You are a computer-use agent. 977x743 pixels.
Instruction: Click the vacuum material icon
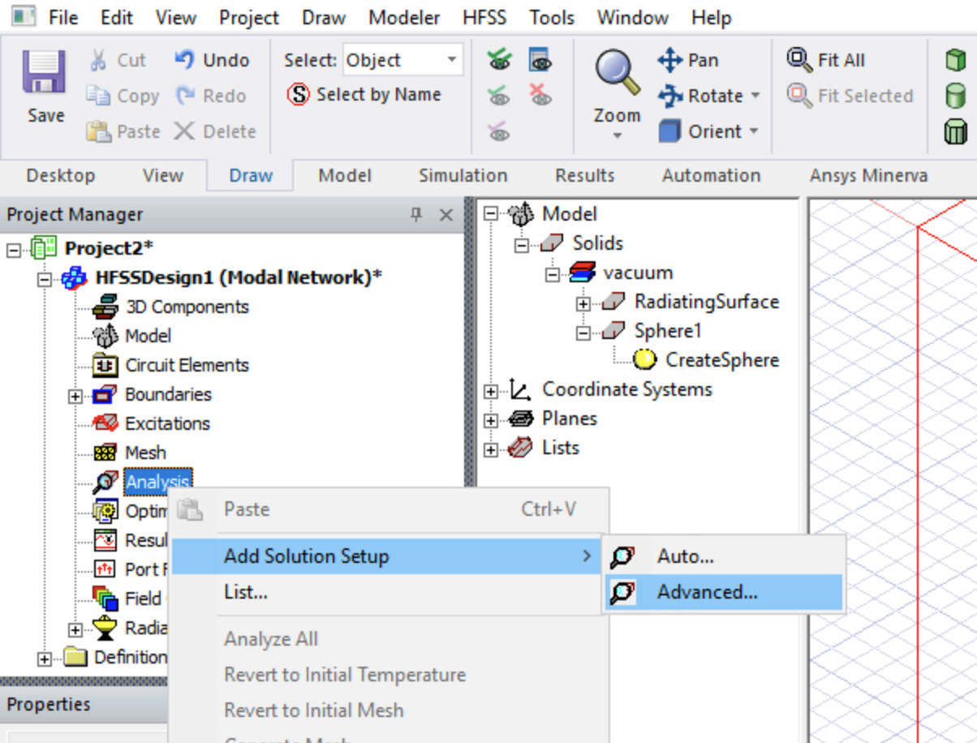[583, 273]
